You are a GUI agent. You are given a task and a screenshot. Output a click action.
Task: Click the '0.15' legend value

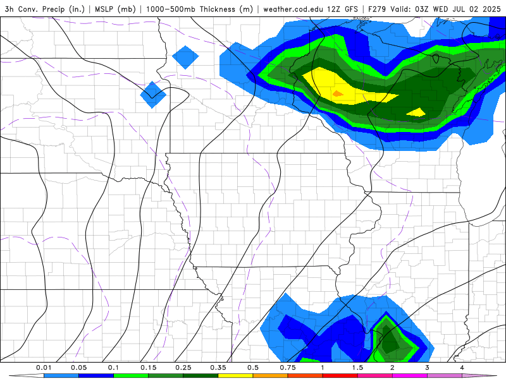coord(149,368)
